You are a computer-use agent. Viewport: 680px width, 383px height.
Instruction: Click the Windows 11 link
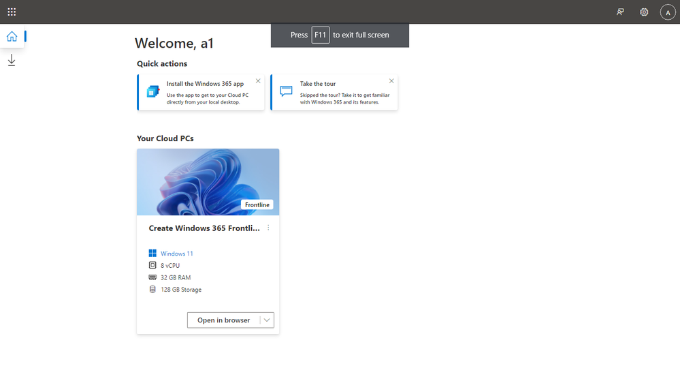point(177,254)
